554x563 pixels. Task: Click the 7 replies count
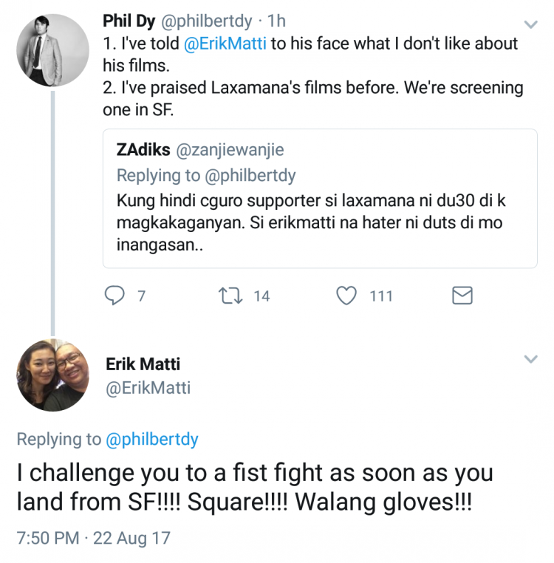point(141,296)
